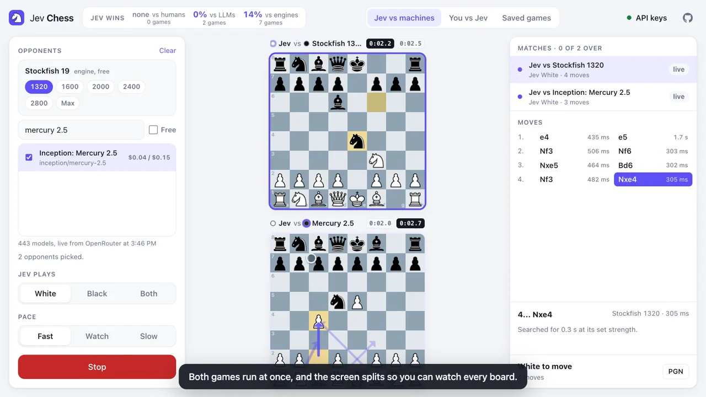
Task: Switch to You vs Jev tab
Action: pyautogui.click(x=468, y=18)
